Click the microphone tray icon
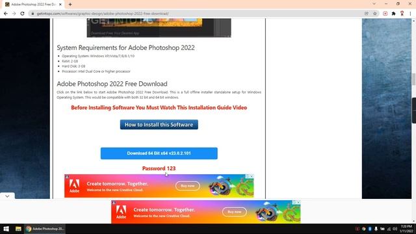The height and width of the screenshot is (234, 416). pyautogui.click(x=376, y=229)
